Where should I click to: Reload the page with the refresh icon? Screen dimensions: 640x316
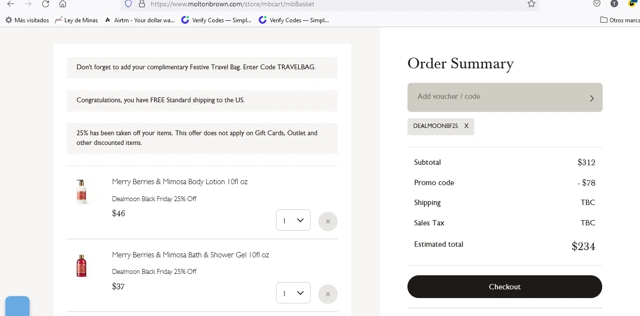(x=46, y=4)
